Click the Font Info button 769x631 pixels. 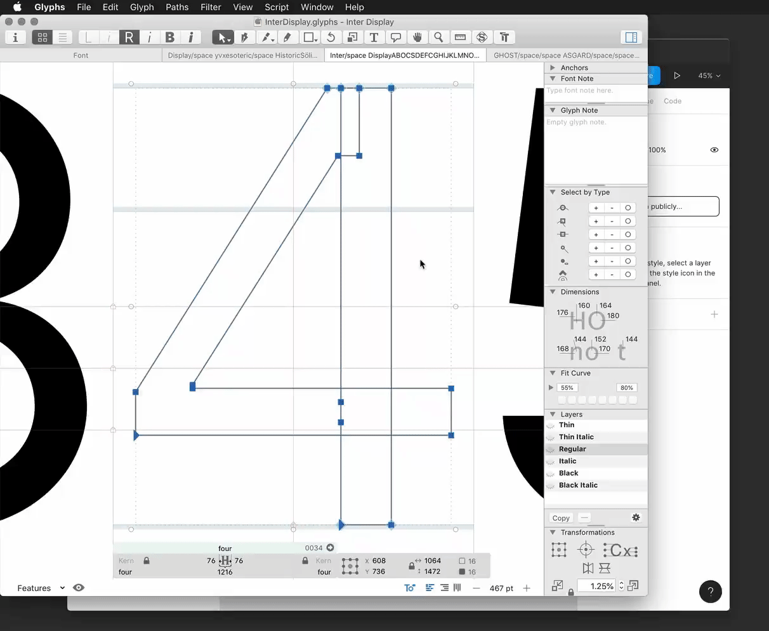(15, 37)
